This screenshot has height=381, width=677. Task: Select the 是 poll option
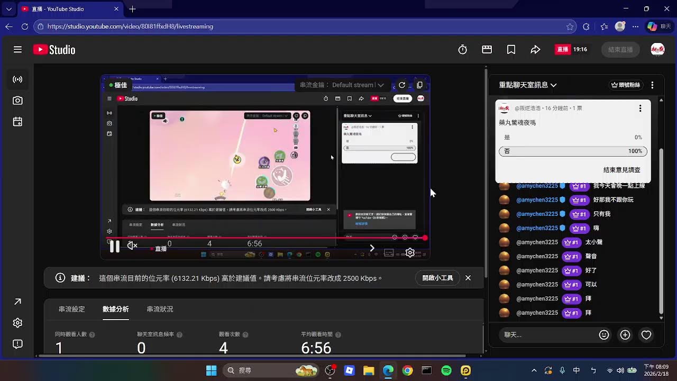(573, 137)
